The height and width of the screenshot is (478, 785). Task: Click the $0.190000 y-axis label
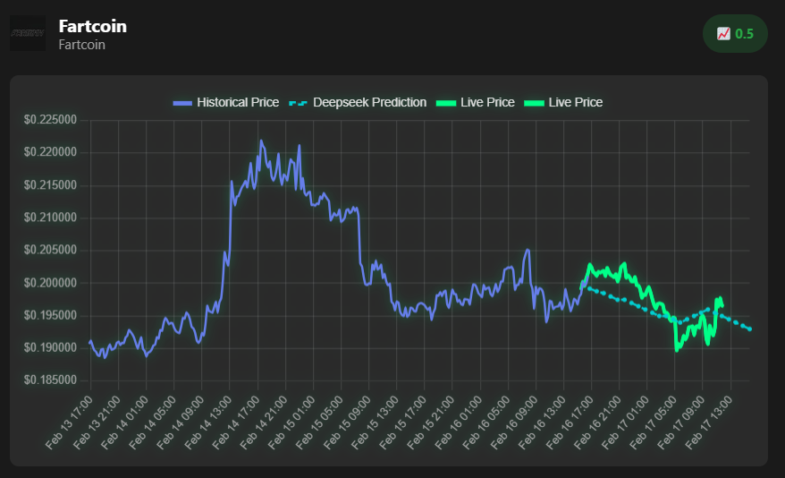coord(51,347)
